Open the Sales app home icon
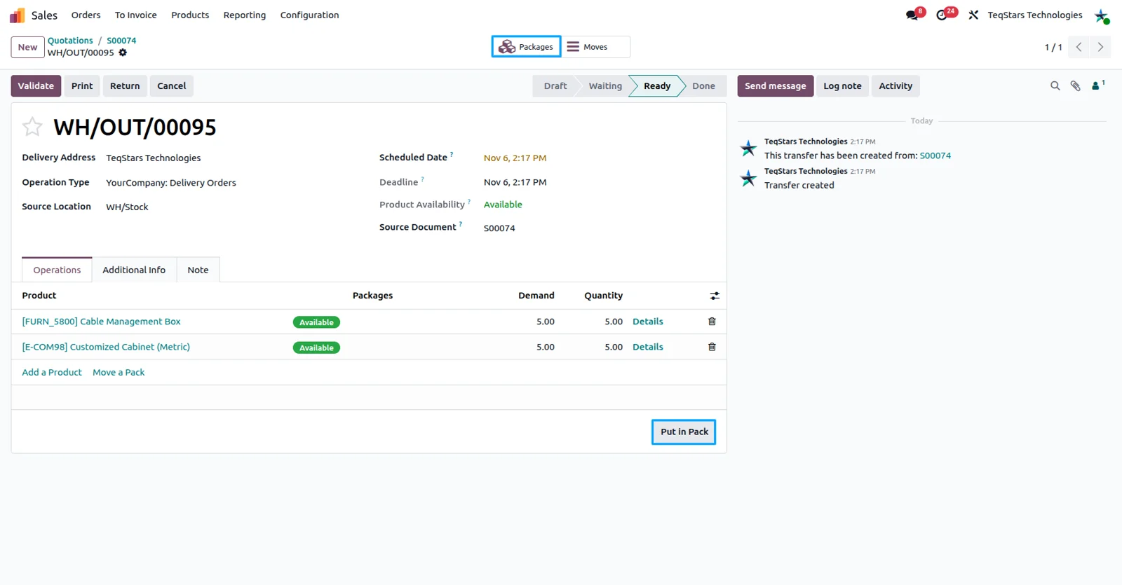The width and height of the screenshot is (1122, 585). point(18,15)
